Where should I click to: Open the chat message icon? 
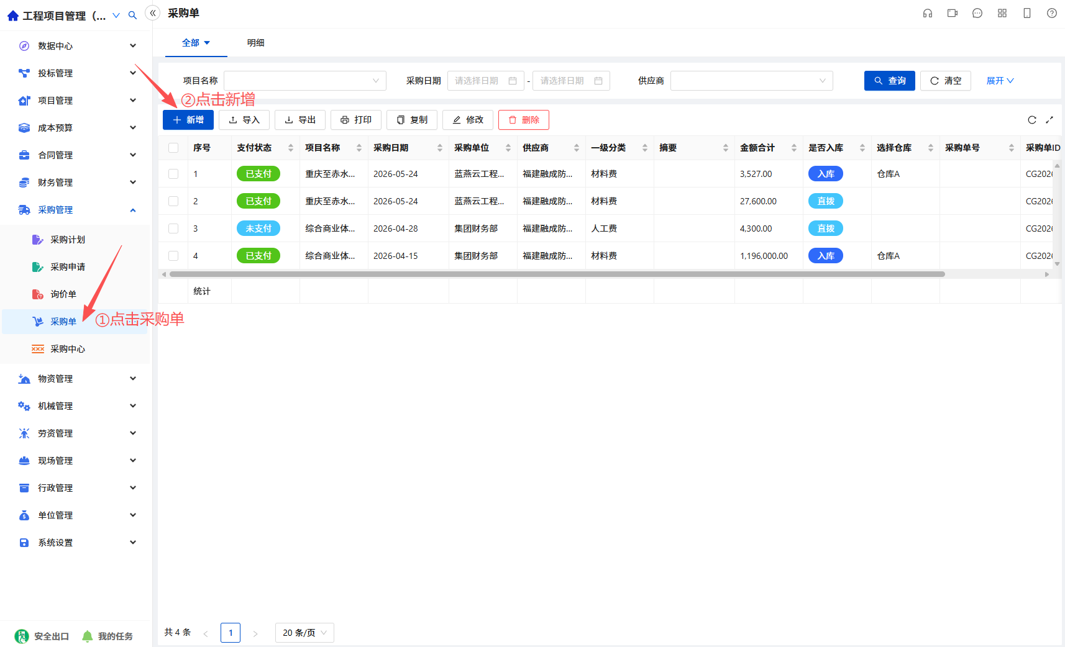tap(977, 13)
